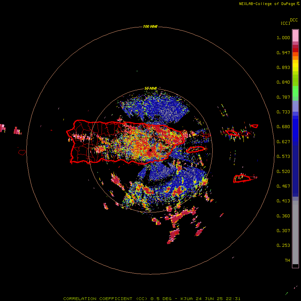Click the 0.573 value on color scale
The image size is (301, 301).
pyautogui.click(x=283, y=157)
